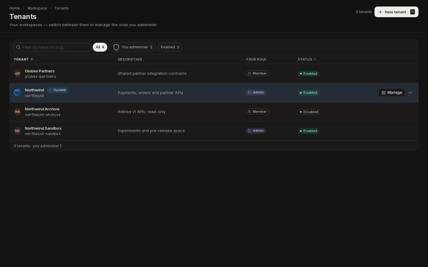
Task: Click Enabled status of Globex Partners
Action: click(309, 74)
